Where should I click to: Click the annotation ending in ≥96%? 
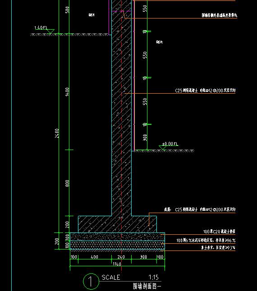pos(206,241)
